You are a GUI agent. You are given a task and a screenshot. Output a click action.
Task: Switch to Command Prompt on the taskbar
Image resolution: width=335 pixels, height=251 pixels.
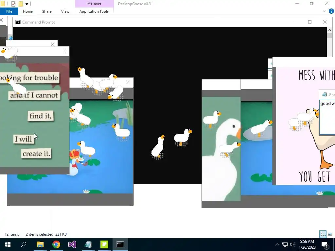[120, 244]
